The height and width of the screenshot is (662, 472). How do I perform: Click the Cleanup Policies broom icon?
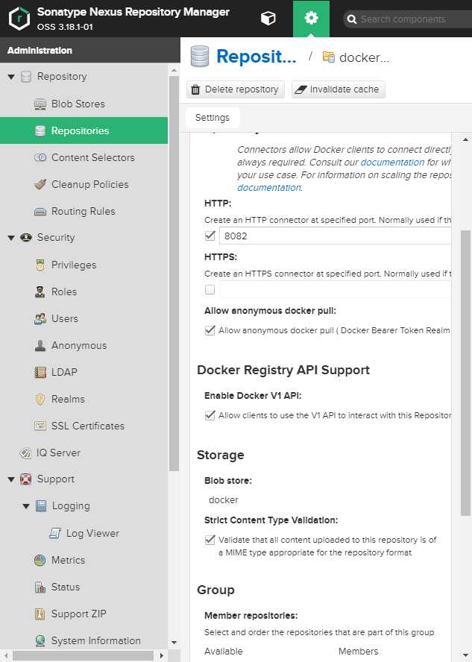pos(40,184)
